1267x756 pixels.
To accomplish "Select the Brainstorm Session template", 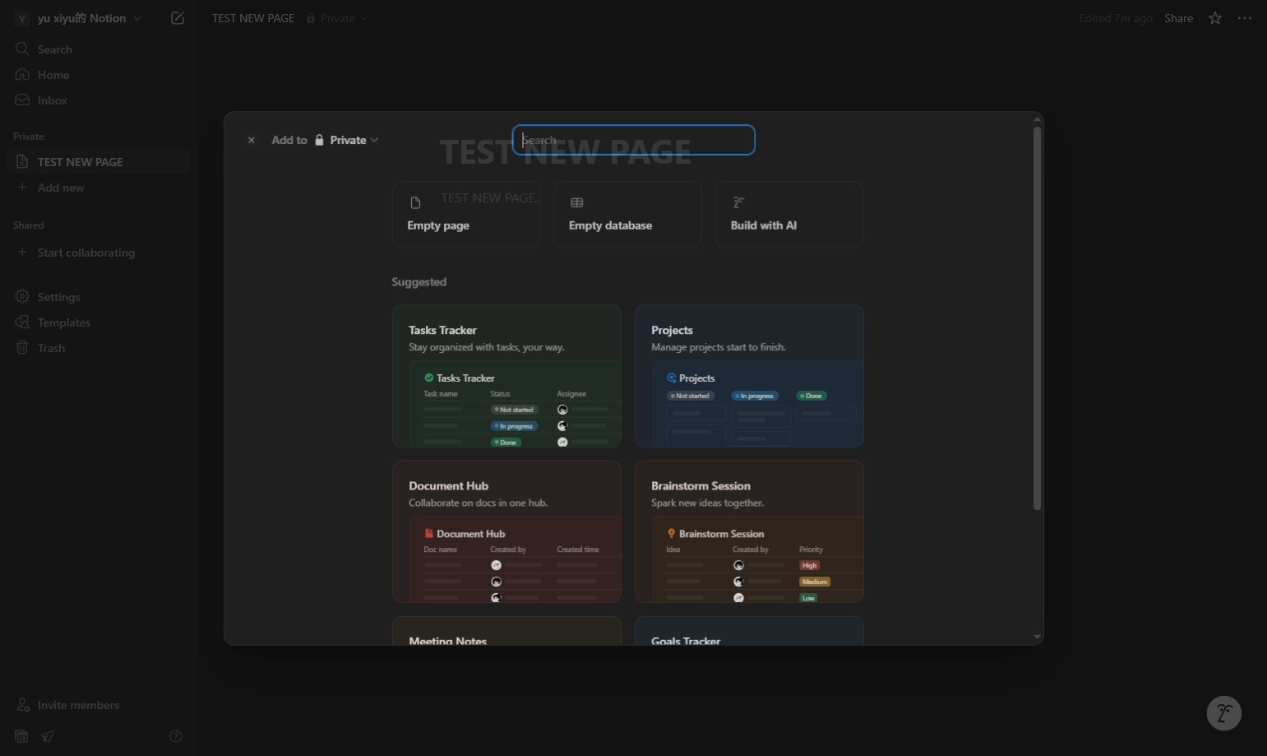I will 749,531.
